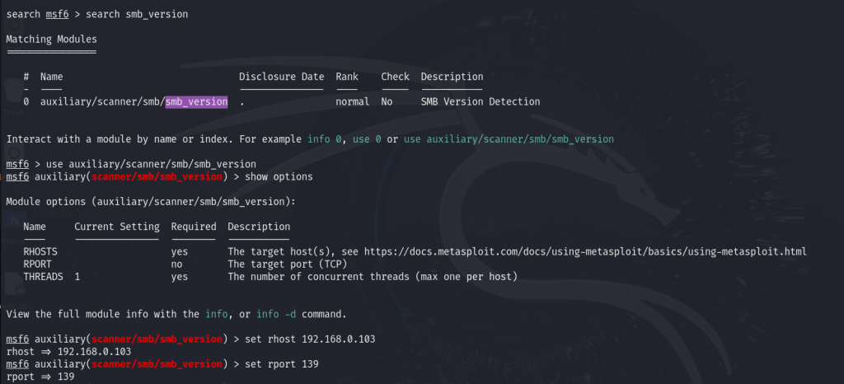Click the 'Disclosure Date' column header
The height and width of the screenshot is (384, 844).
[282, 77]
